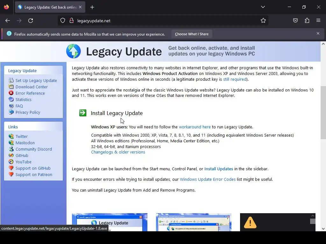Open the Firefox hamburger menu

pyautogui.click(x=318, y=20)
